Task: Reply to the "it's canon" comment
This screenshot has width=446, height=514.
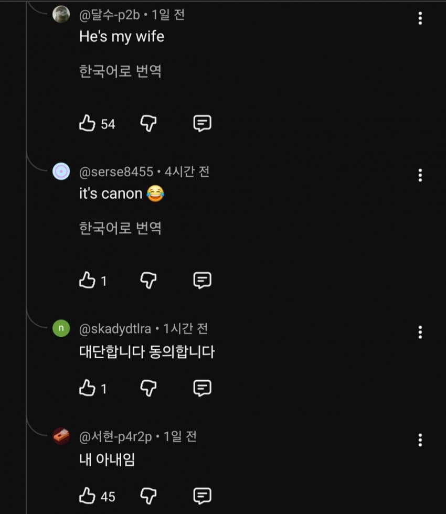Action: [202, 281]
